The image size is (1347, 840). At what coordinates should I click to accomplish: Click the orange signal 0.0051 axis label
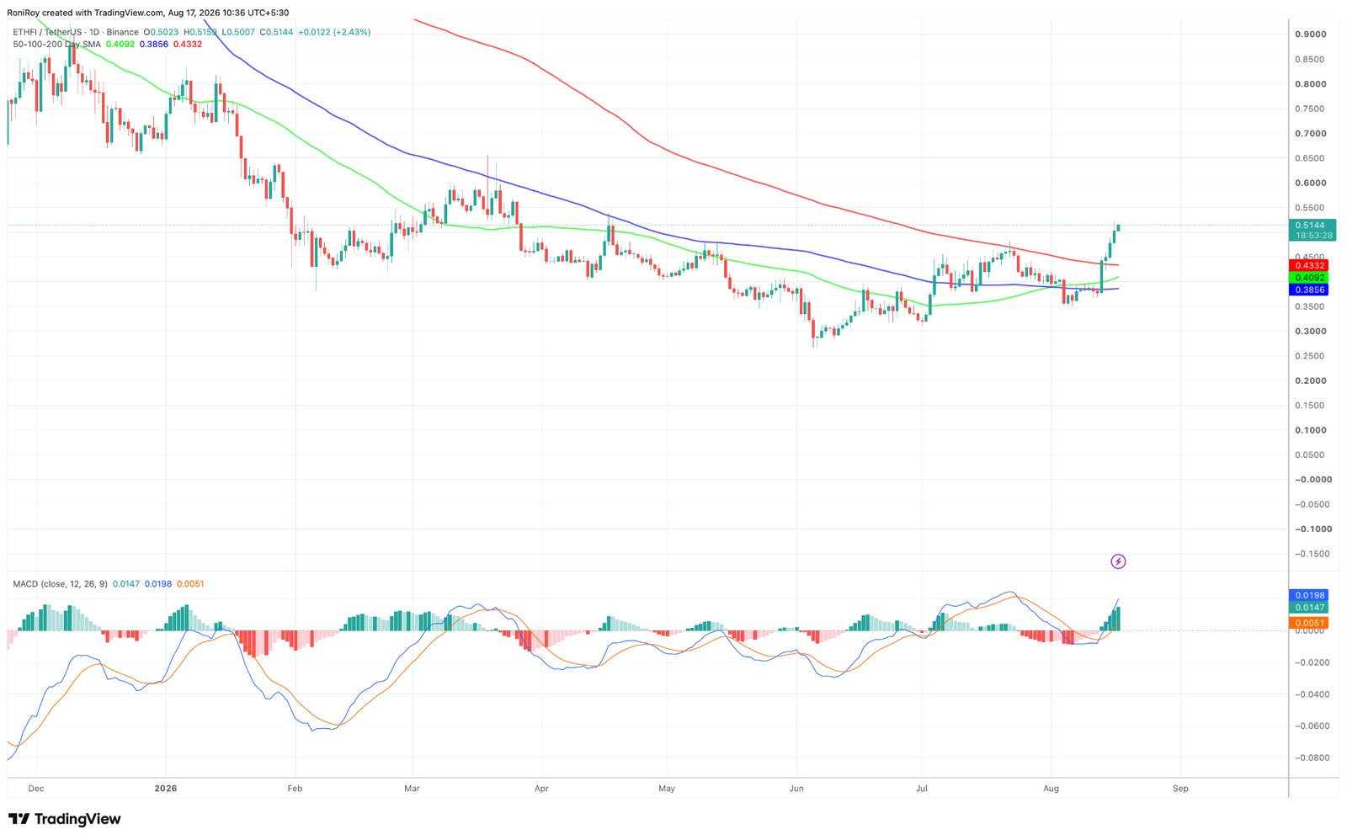pyautogui.click(x=1309, y=623)
